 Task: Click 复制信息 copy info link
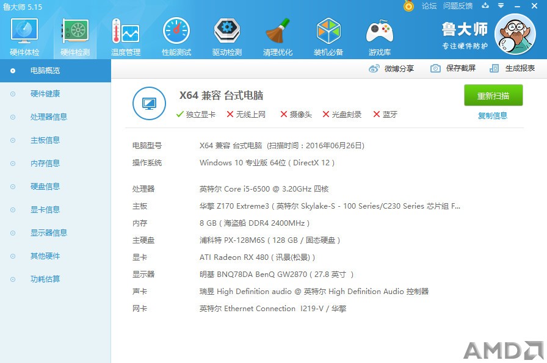(x=493, y=115)
